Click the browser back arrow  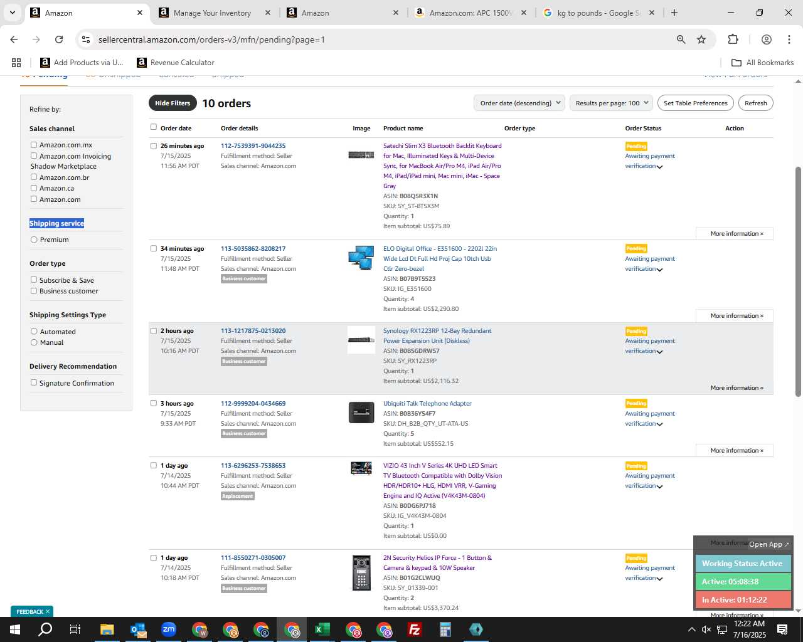[14, 39]
